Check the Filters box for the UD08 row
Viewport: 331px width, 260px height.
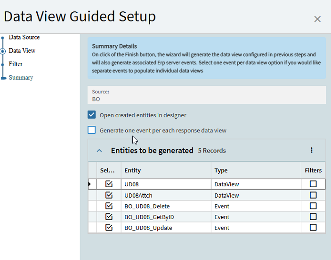pyautogui.click(x=313, y=184)
